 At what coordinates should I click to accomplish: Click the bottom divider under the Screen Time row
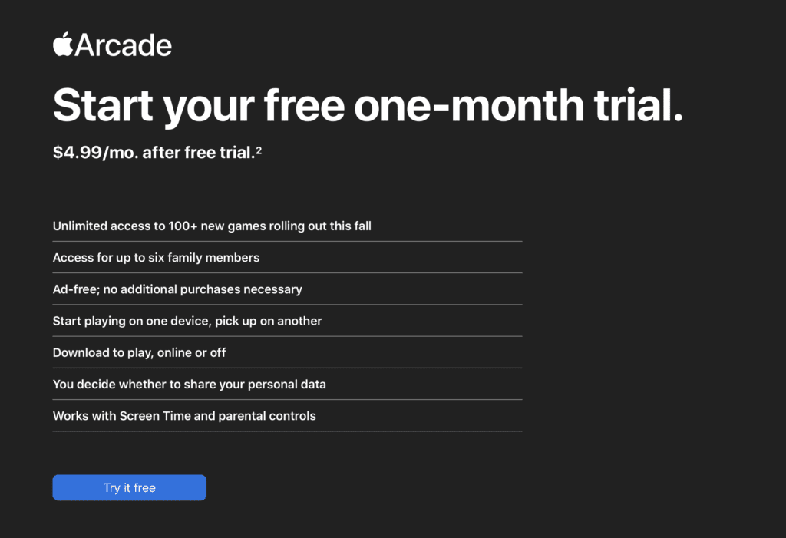(287, 431)
